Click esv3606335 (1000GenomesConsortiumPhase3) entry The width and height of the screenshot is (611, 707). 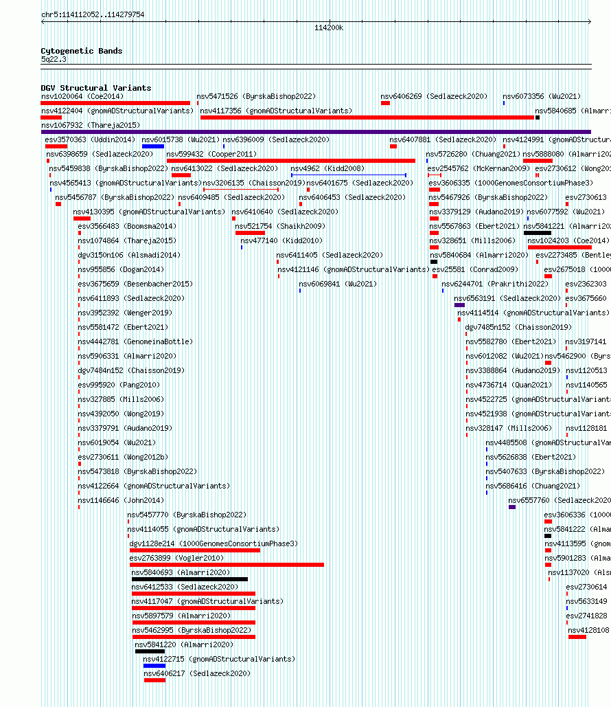click(x=511, y=183)
